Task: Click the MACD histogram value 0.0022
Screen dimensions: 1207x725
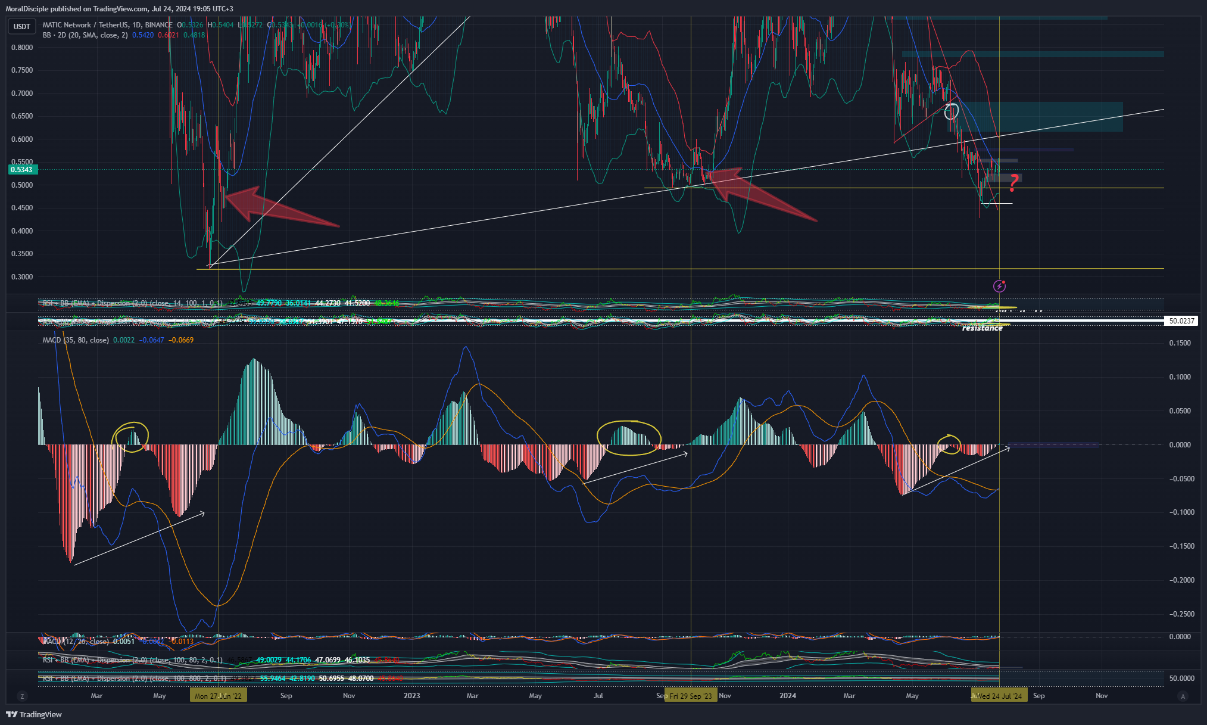Action: [124, 340]
